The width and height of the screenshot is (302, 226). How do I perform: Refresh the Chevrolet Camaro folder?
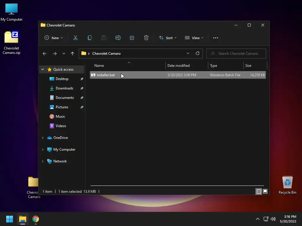click(x=197, y=54)
